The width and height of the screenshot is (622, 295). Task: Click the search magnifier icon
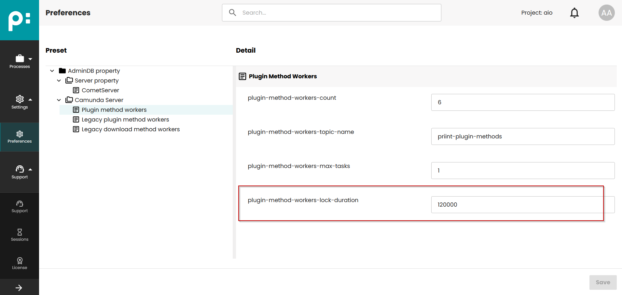232,13
